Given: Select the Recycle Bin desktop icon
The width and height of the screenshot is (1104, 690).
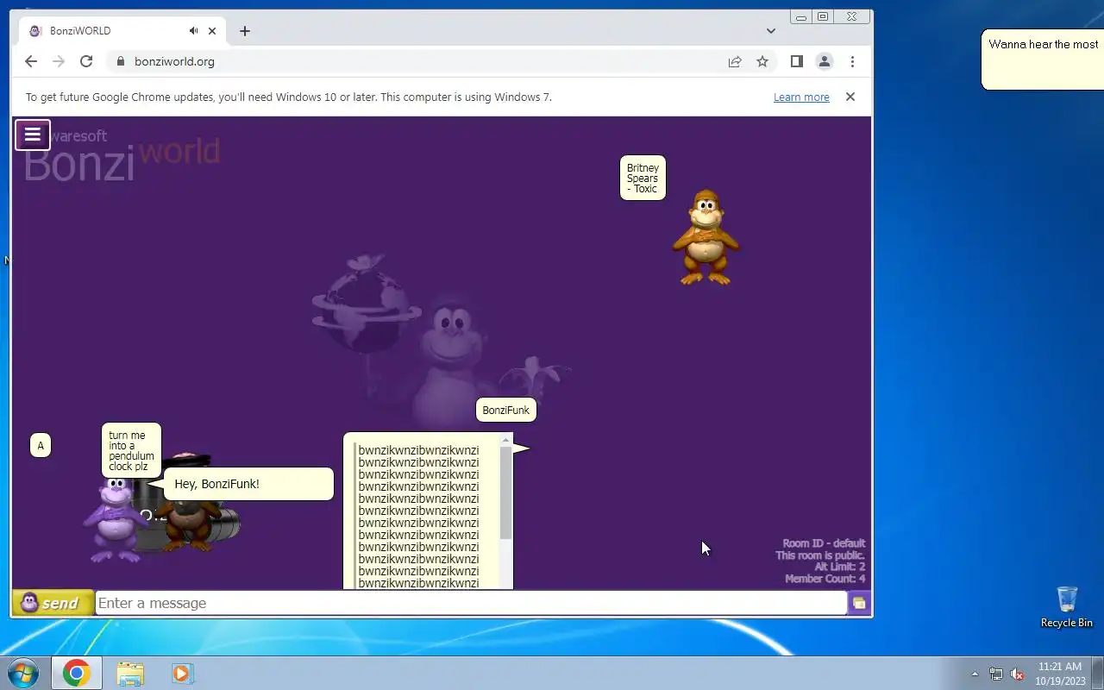Looking at the screenshot, I should 1067,607.
